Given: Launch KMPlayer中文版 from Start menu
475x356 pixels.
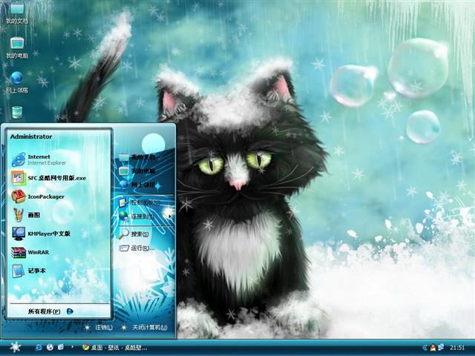Looking at the screenshot, I should coord(42,234).
